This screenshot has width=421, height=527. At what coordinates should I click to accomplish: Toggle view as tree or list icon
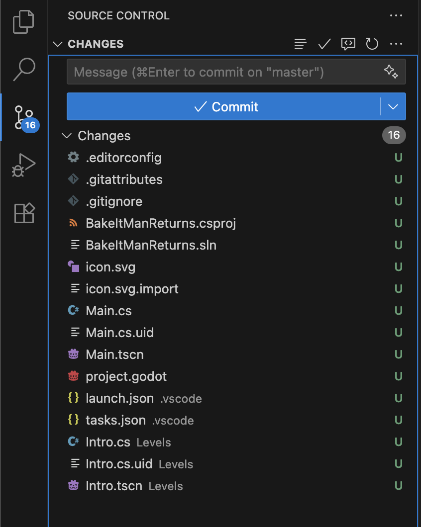pos(300,44)
